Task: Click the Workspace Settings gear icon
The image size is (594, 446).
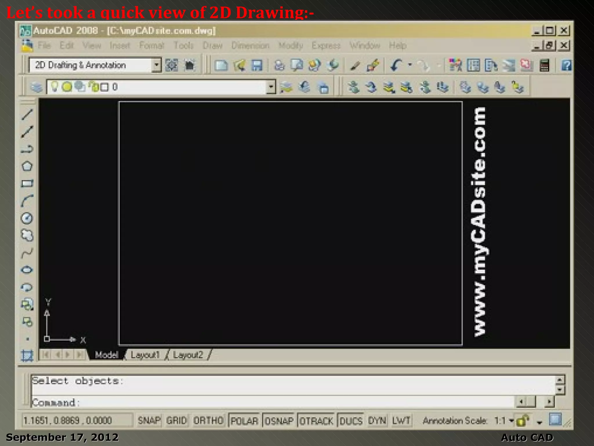Action: [172, 65]
